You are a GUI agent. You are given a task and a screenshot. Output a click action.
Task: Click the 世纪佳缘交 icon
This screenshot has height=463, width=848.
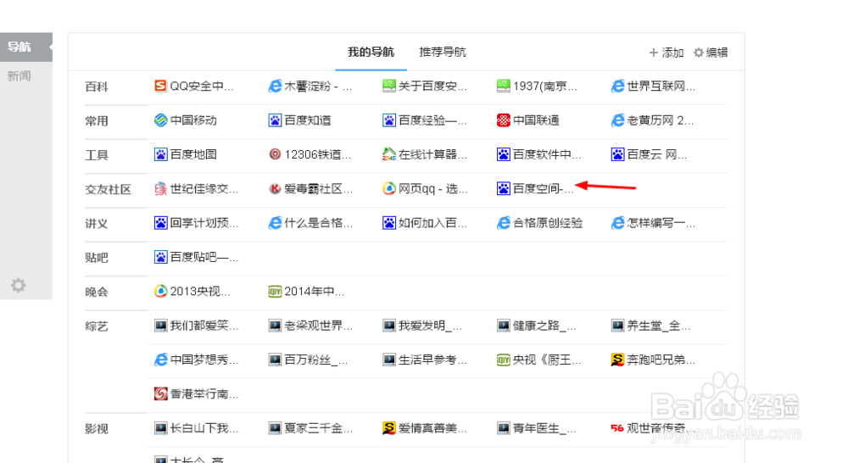160,188
